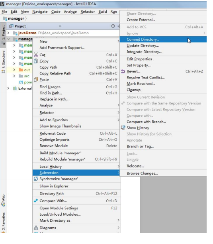The height and width of the screenshot is (244, 213).
Task: Open the Favorites tool window tab
Action: [3, 222]
